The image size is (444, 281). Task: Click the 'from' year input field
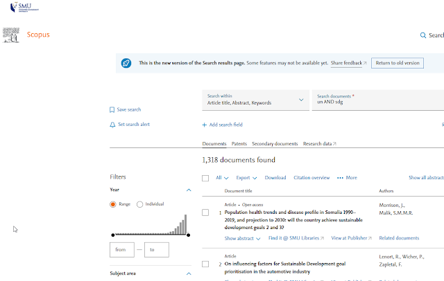click(x=122, y=250)
